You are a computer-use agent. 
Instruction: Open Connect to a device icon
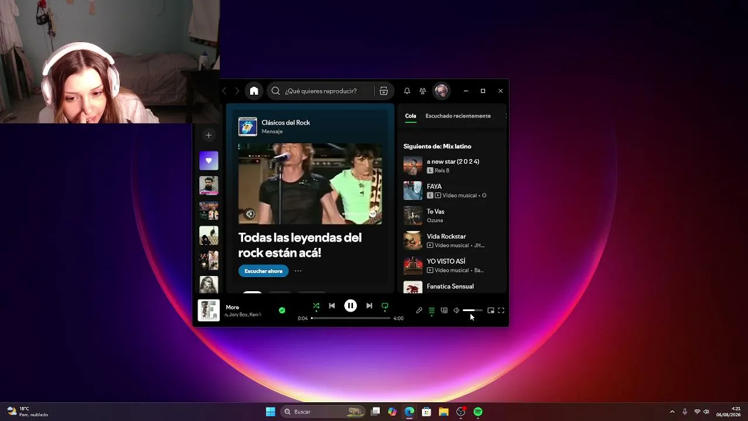point(444,310)
